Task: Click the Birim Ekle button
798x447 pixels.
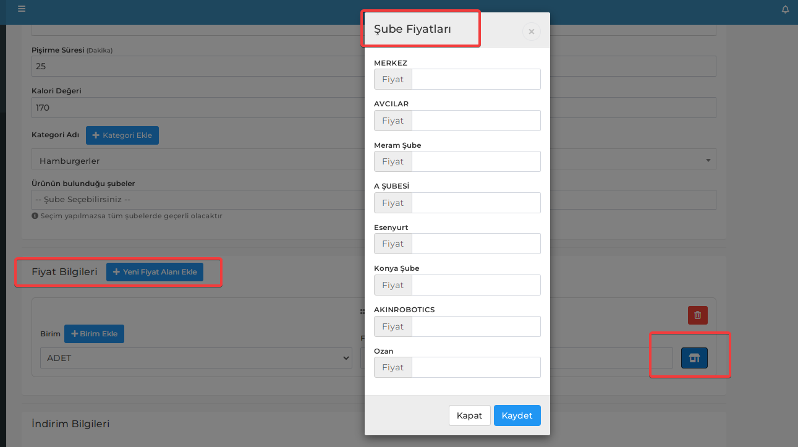Action: click(94, 334)
